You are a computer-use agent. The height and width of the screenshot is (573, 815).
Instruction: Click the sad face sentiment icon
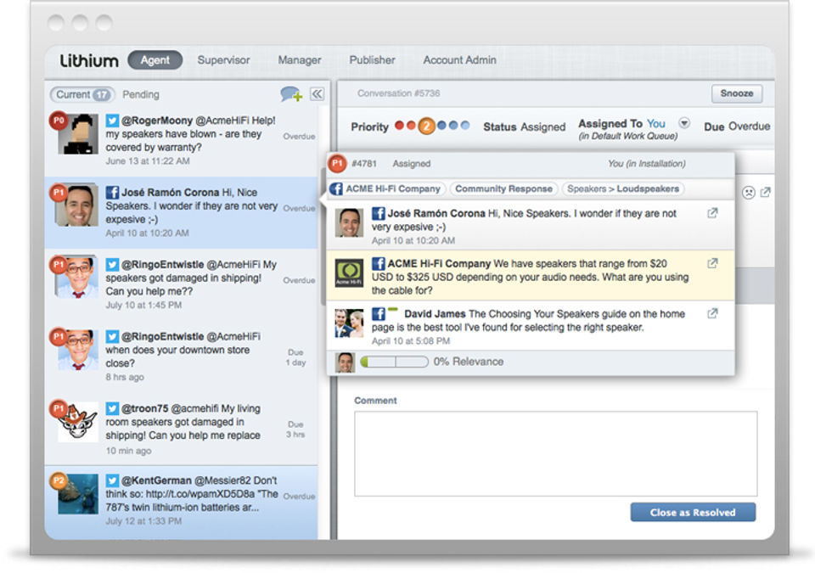click(x=748, y=193)
